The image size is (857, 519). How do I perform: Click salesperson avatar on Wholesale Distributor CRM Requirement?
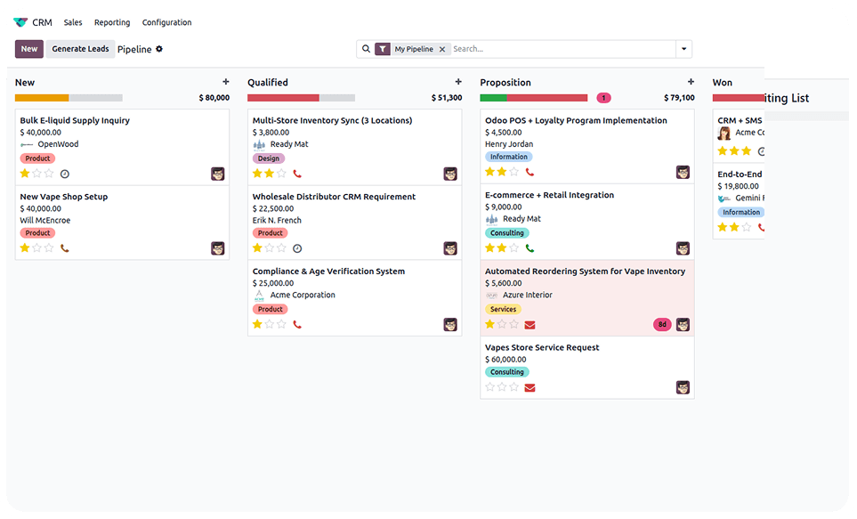pos(450,248)
